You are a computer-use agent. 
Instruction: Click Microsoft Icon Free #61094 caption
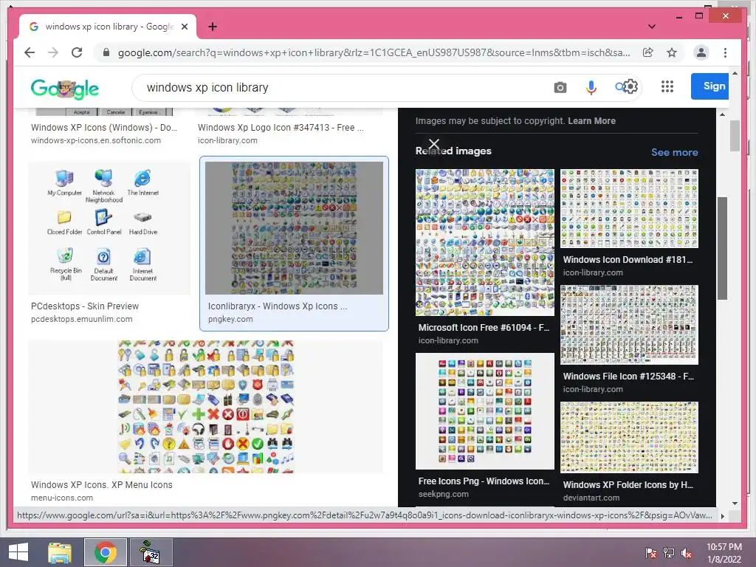pos(484,327)
